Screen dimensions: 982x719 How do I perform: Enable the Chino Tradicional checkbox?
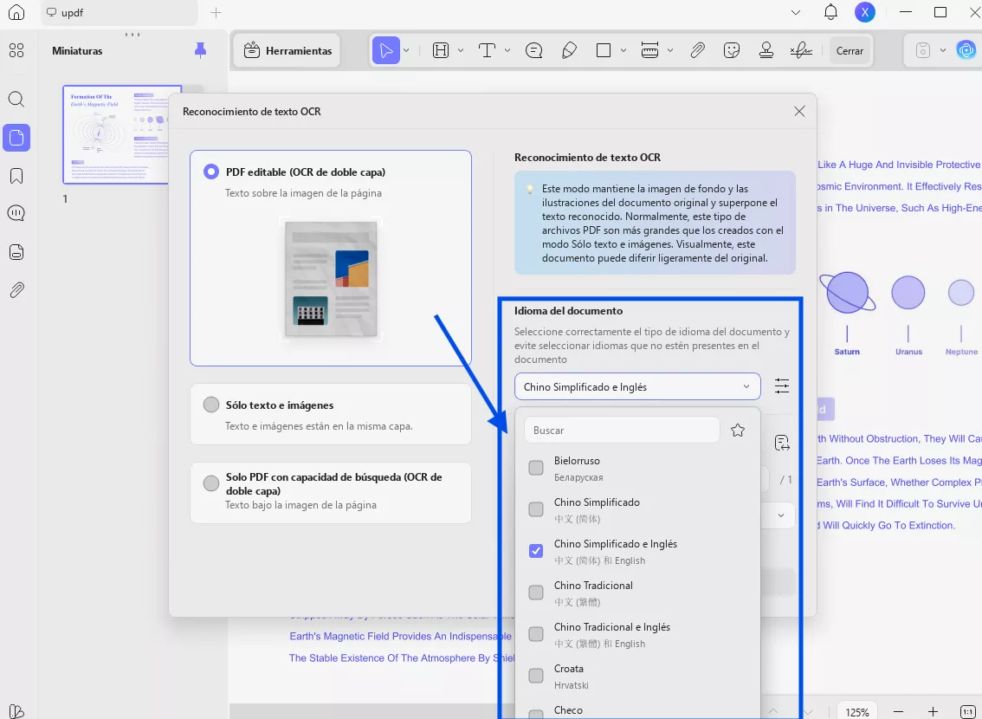(x=536, y=593)
